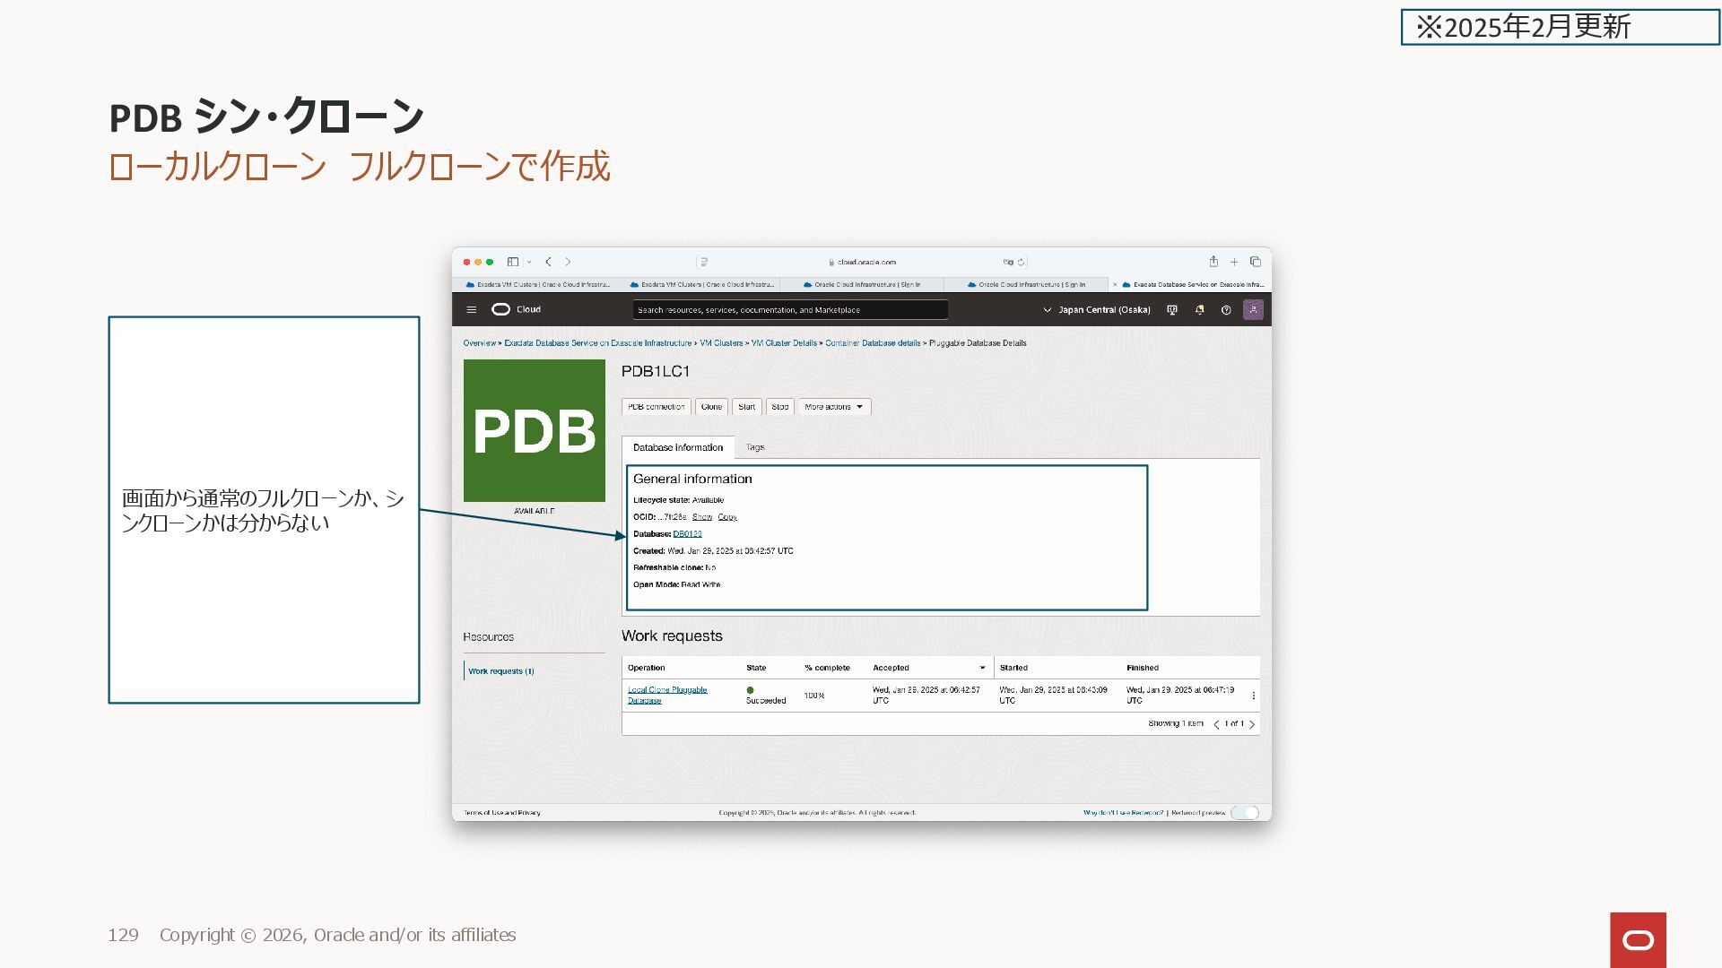
Task: Click the PDB connection button
Action: 656,407
